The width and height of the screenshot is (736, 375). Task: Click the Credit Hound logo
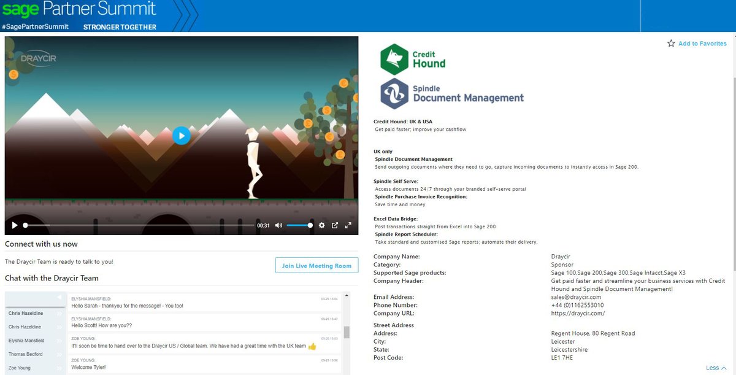[413, 60]
